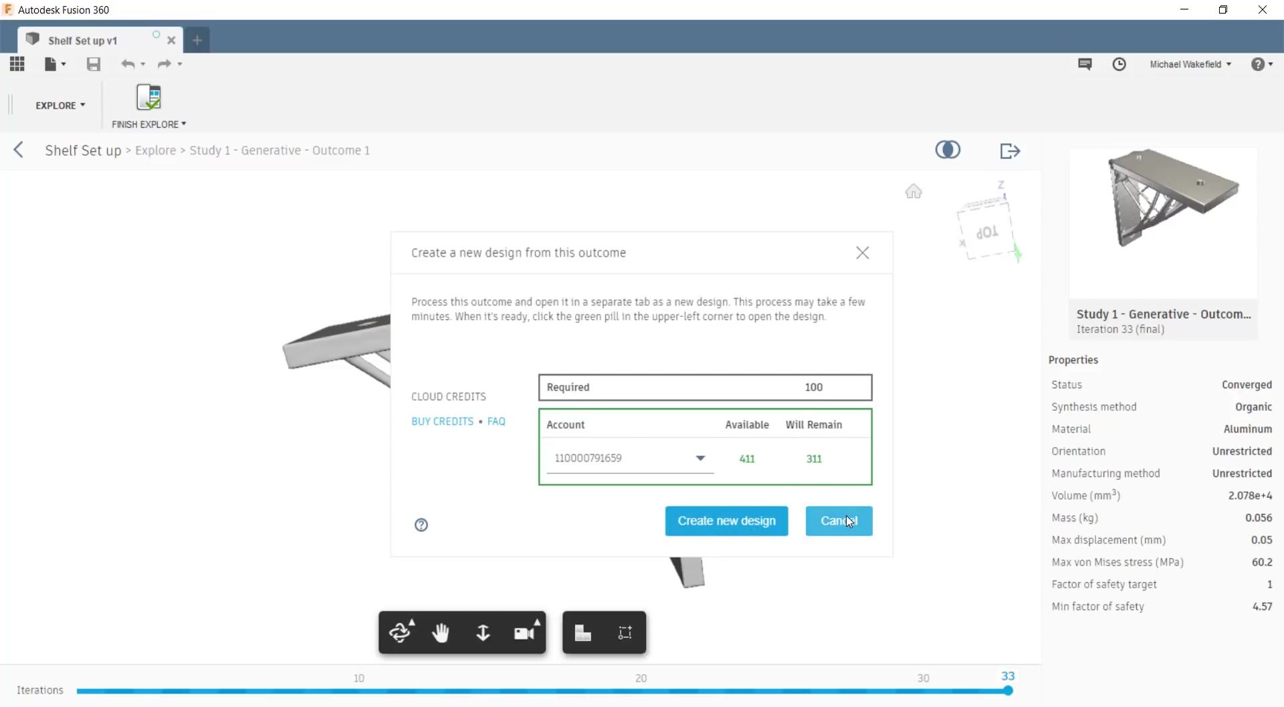Click the Save disk icon
The image size is (1284, 707).
coord(94,64)
